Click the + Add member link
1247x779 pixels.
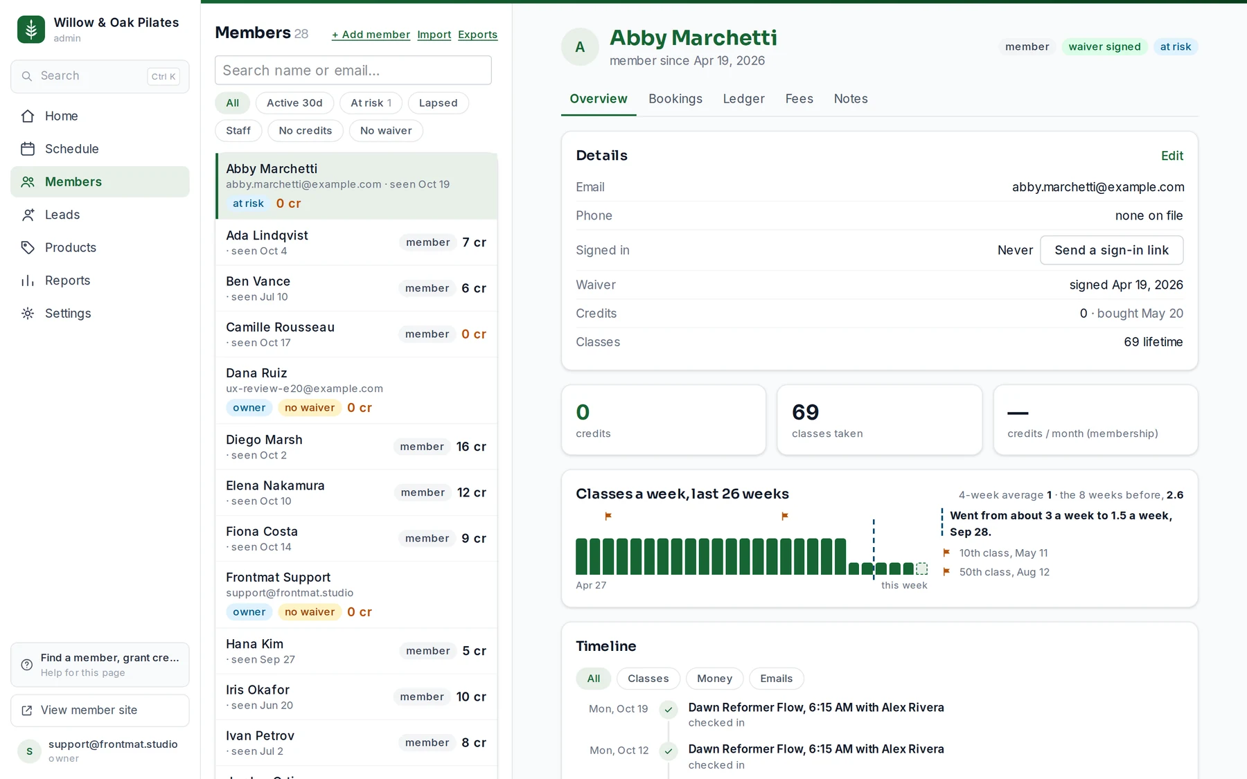371,35
